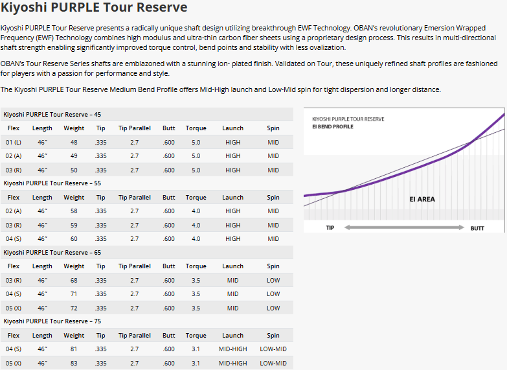The image size is (507, 370).
Task: Select torque 4.0 in the 03 (R) 55 row
Action: 196,225
